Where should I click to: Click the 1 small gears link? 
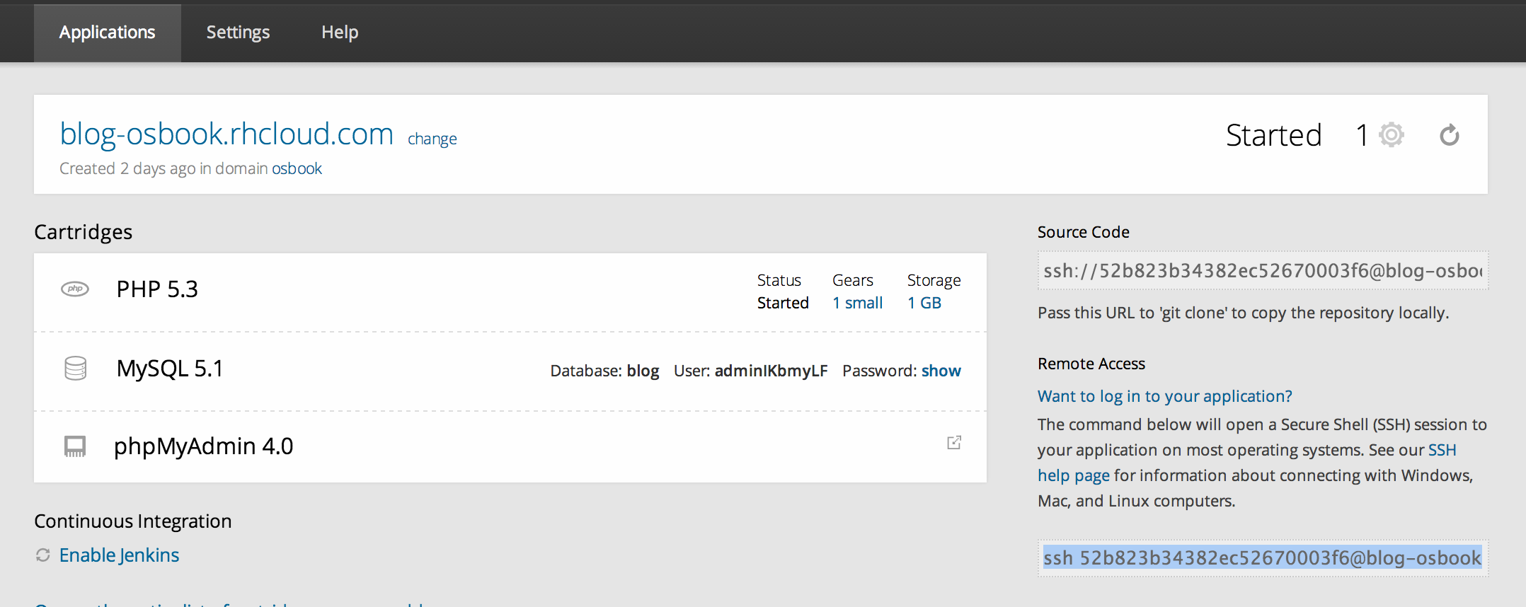click(857, 303)
